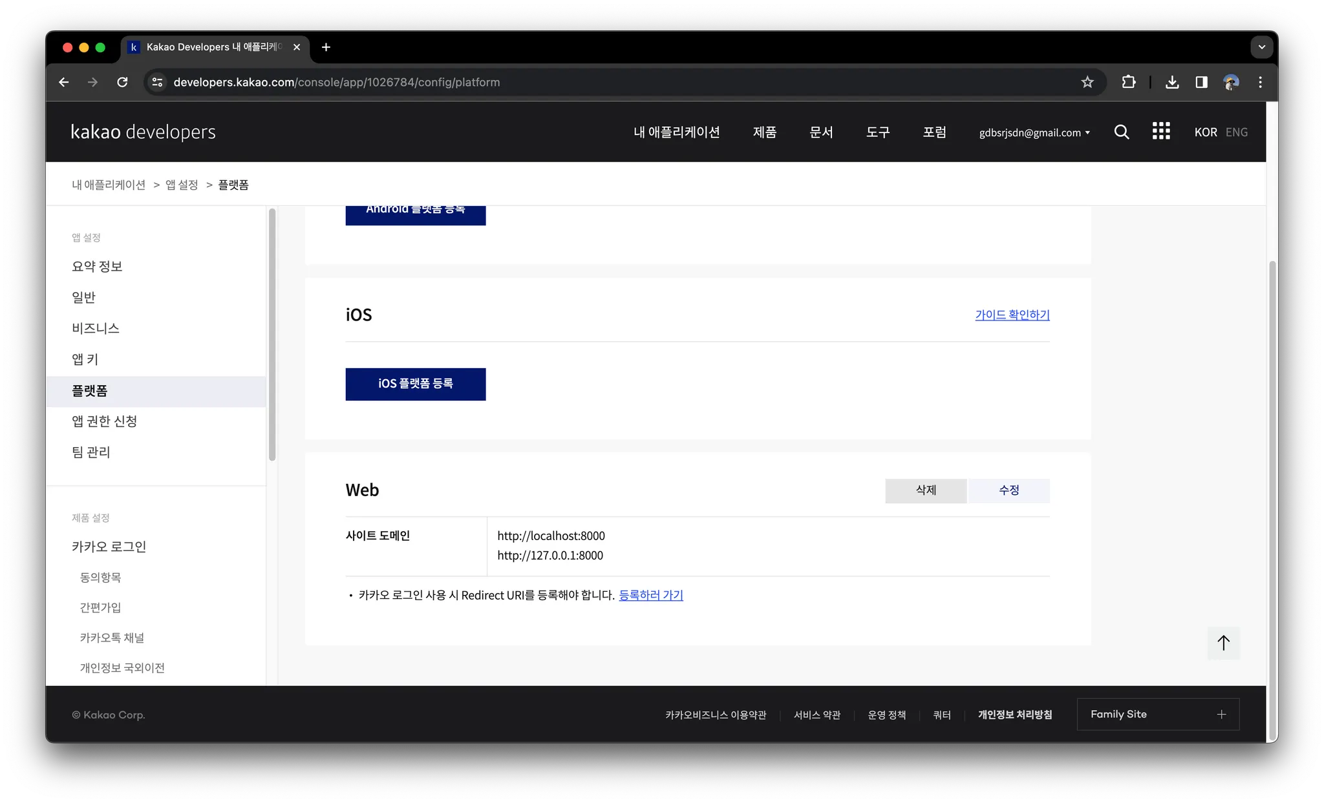The image size is (1324, 803).
Task: Toggle browser side panel icon
Action: [1201, 82]
